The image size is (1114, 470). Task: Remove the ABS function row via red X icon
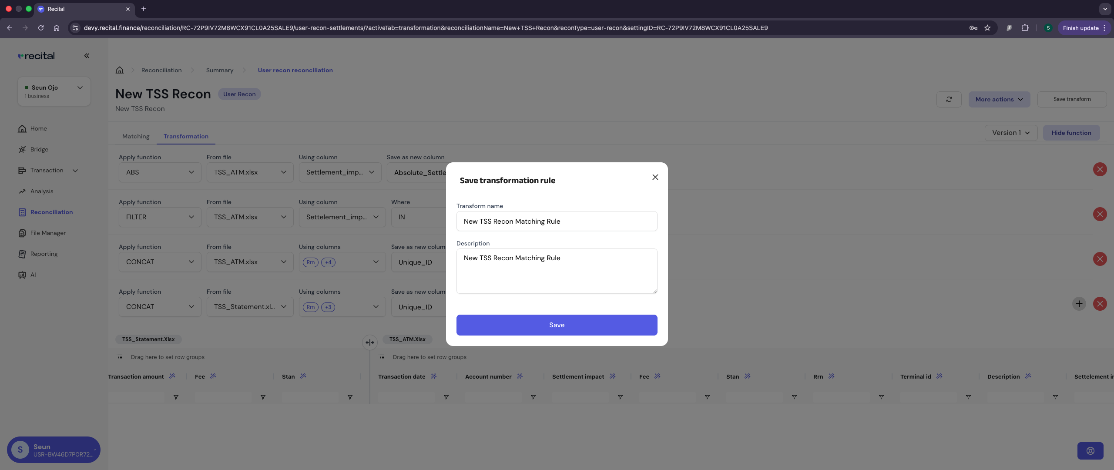coord(1100,169)
